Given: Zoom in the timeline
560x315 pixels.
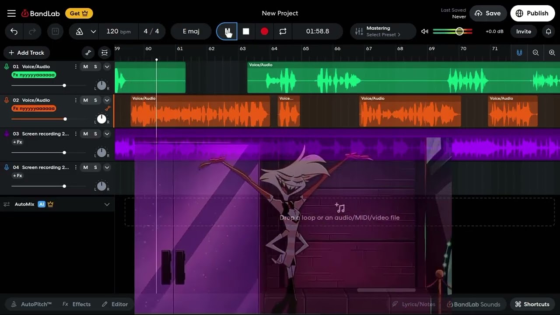Looking at the screenshot, I should 552,52.
